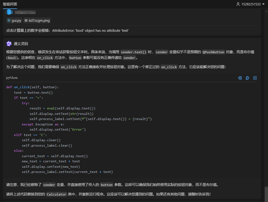Click the Calculator inline code in last paragraph
The height and width of the screenshot is (202, 268).
coord(56,194)
